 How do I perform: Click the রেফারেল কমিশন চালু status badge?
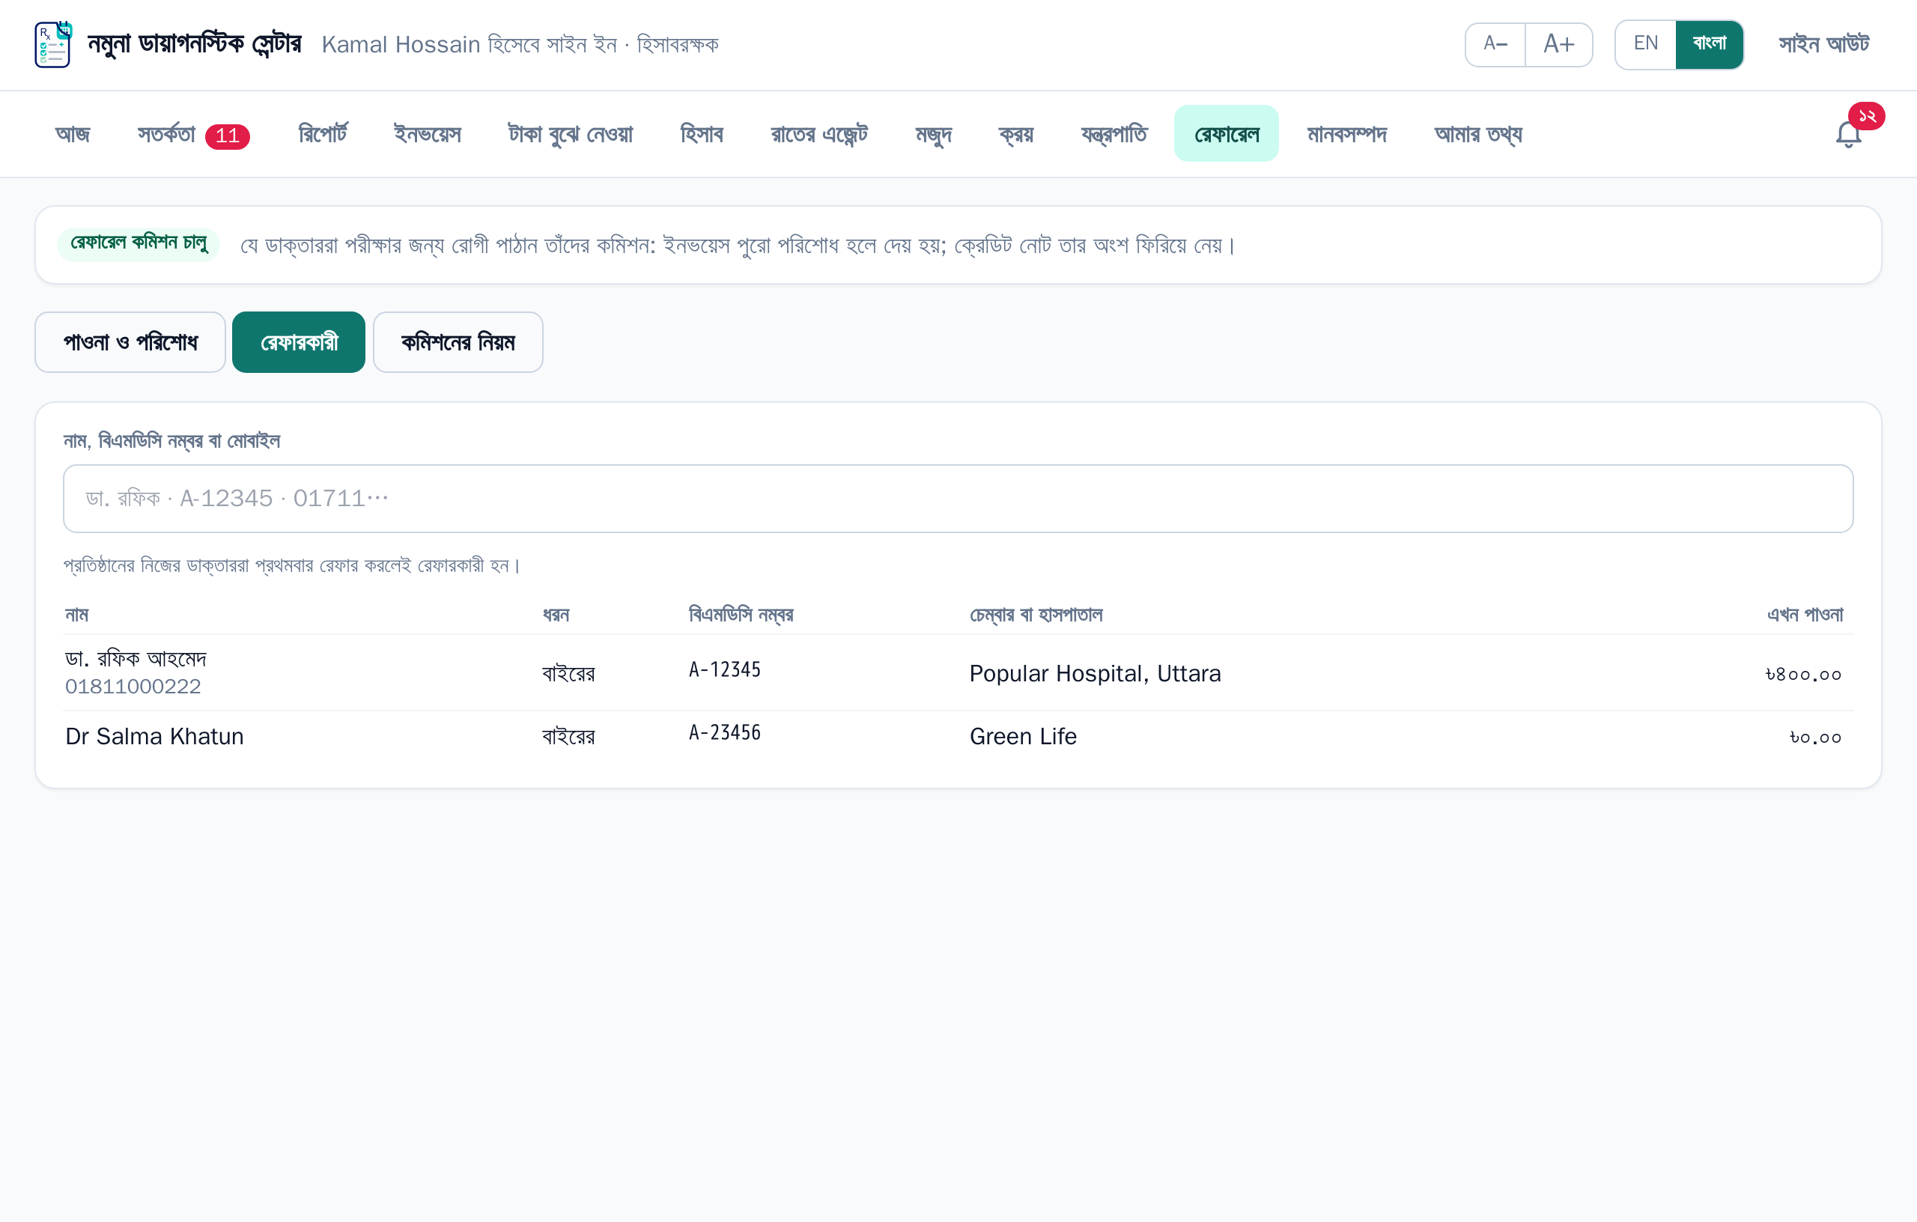coord(139,243)
